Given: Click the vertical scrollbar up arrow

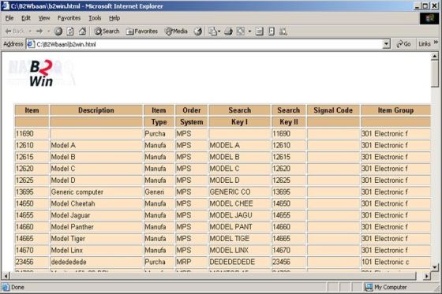Looking at the screenshot, I should point(435,56).
